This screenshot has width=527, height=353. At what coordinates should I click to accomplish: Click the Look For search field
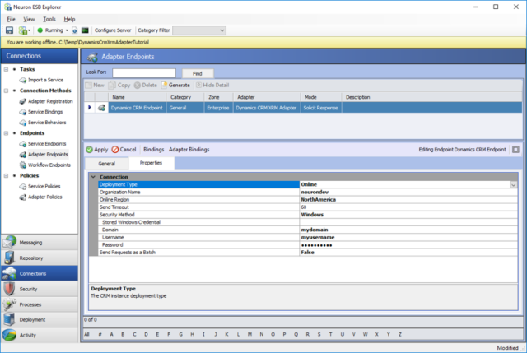pos(144,73)
